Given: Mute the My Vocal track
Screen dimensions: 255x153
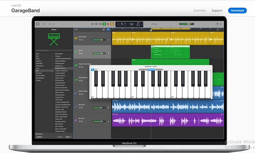Looking at the screenshot, I should (80, 121).
